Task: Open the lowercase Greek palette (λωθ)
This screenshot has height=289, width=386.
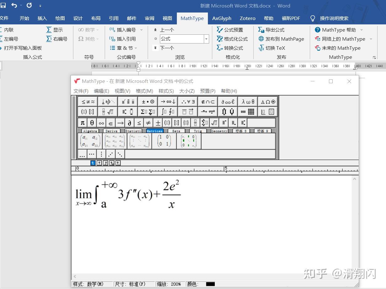Action: [248, 102]
